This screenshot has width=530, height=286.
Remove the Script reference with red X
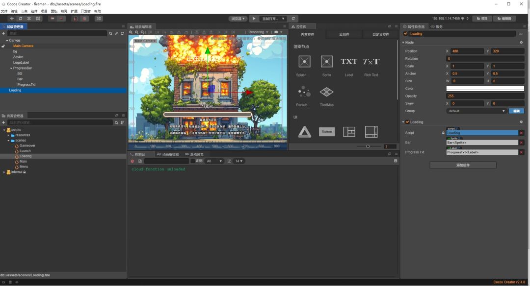click(x=521, y=133)
